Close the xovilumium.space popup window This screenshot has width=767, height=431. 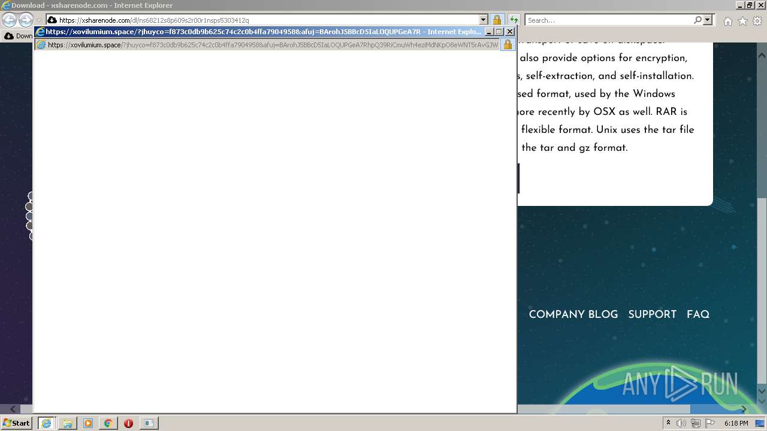510,32
